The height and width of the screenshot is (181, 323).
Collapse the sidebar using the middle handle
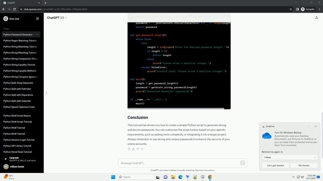46,93
